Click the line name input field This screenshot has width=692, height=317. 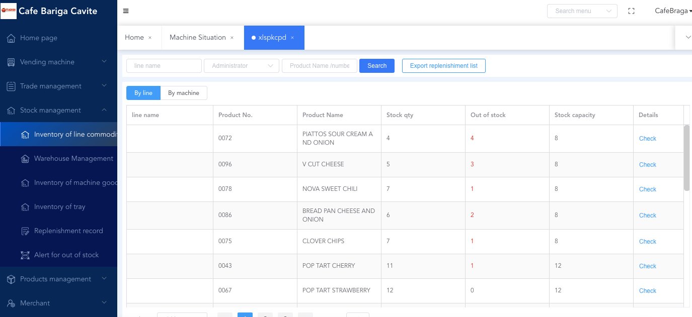click(164, 66)
